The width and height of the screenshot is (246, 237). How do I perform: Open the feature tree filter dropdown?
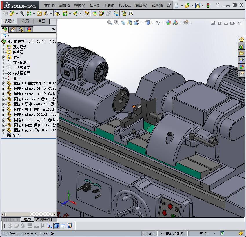tap(6, 36)
